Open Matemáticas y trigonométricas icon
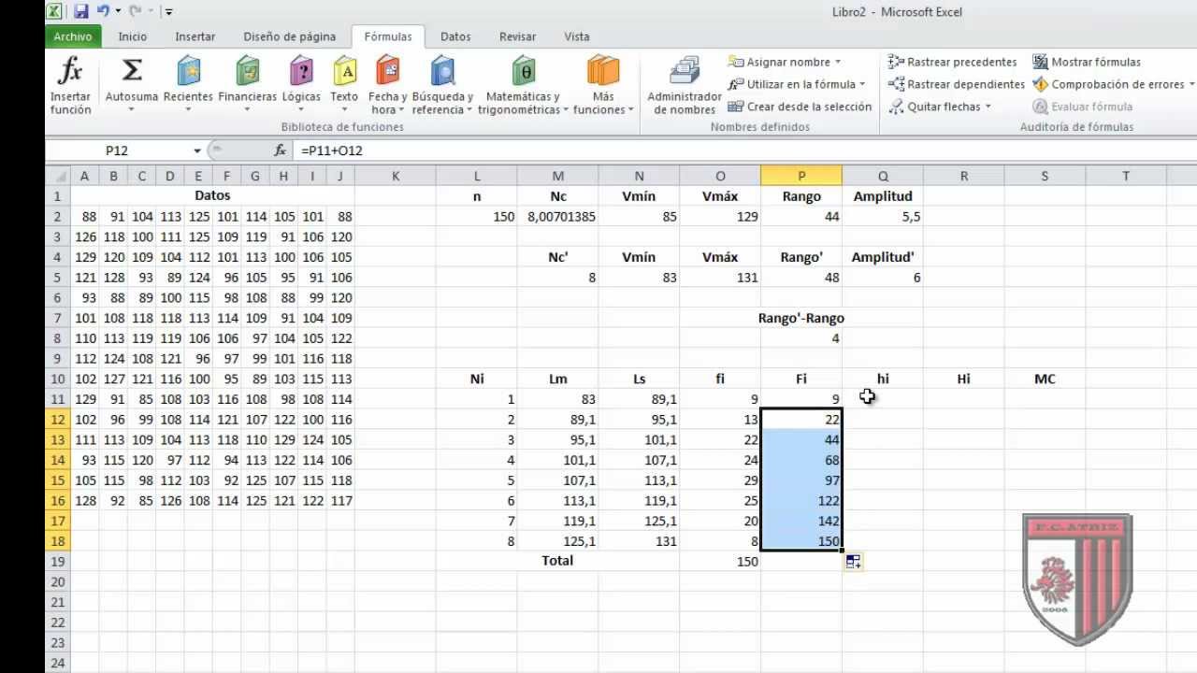1197x673 pixels. [523, 70]
